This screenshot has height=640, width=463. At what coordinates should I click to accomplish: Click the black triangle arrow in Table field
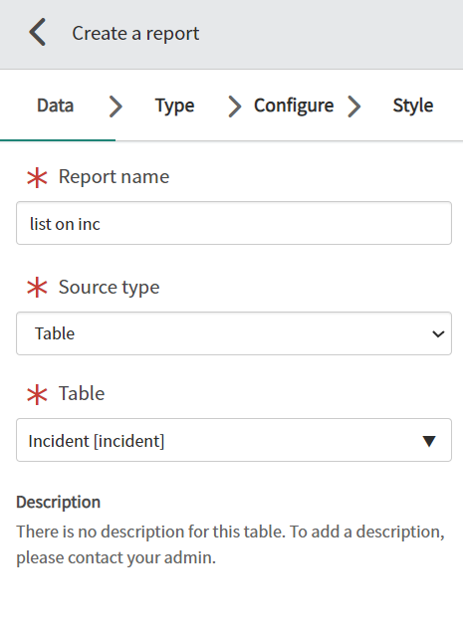point(429,441)
